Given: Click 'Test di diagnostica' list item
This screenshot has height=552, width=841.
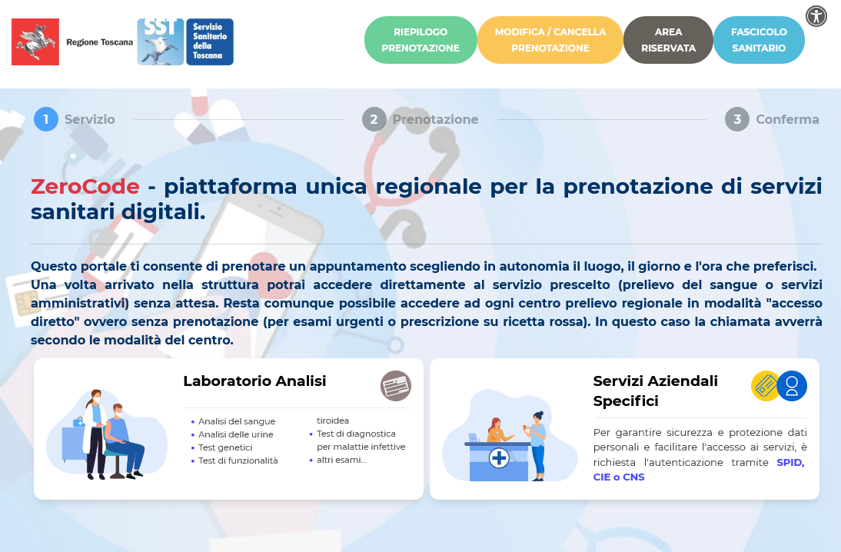Looking at the screenshot, I should [356, 434].
